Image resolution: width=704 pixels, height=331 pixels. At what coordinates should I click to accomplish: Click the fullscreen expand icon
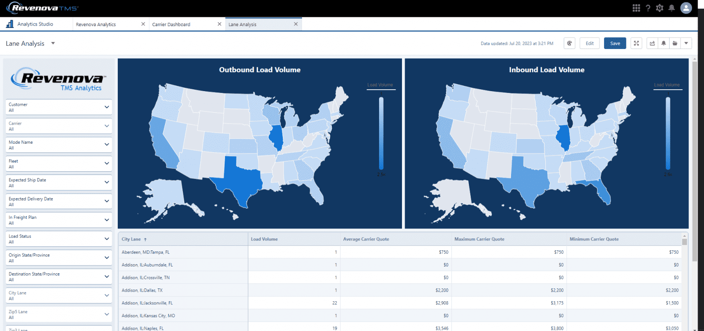point(636,43)
